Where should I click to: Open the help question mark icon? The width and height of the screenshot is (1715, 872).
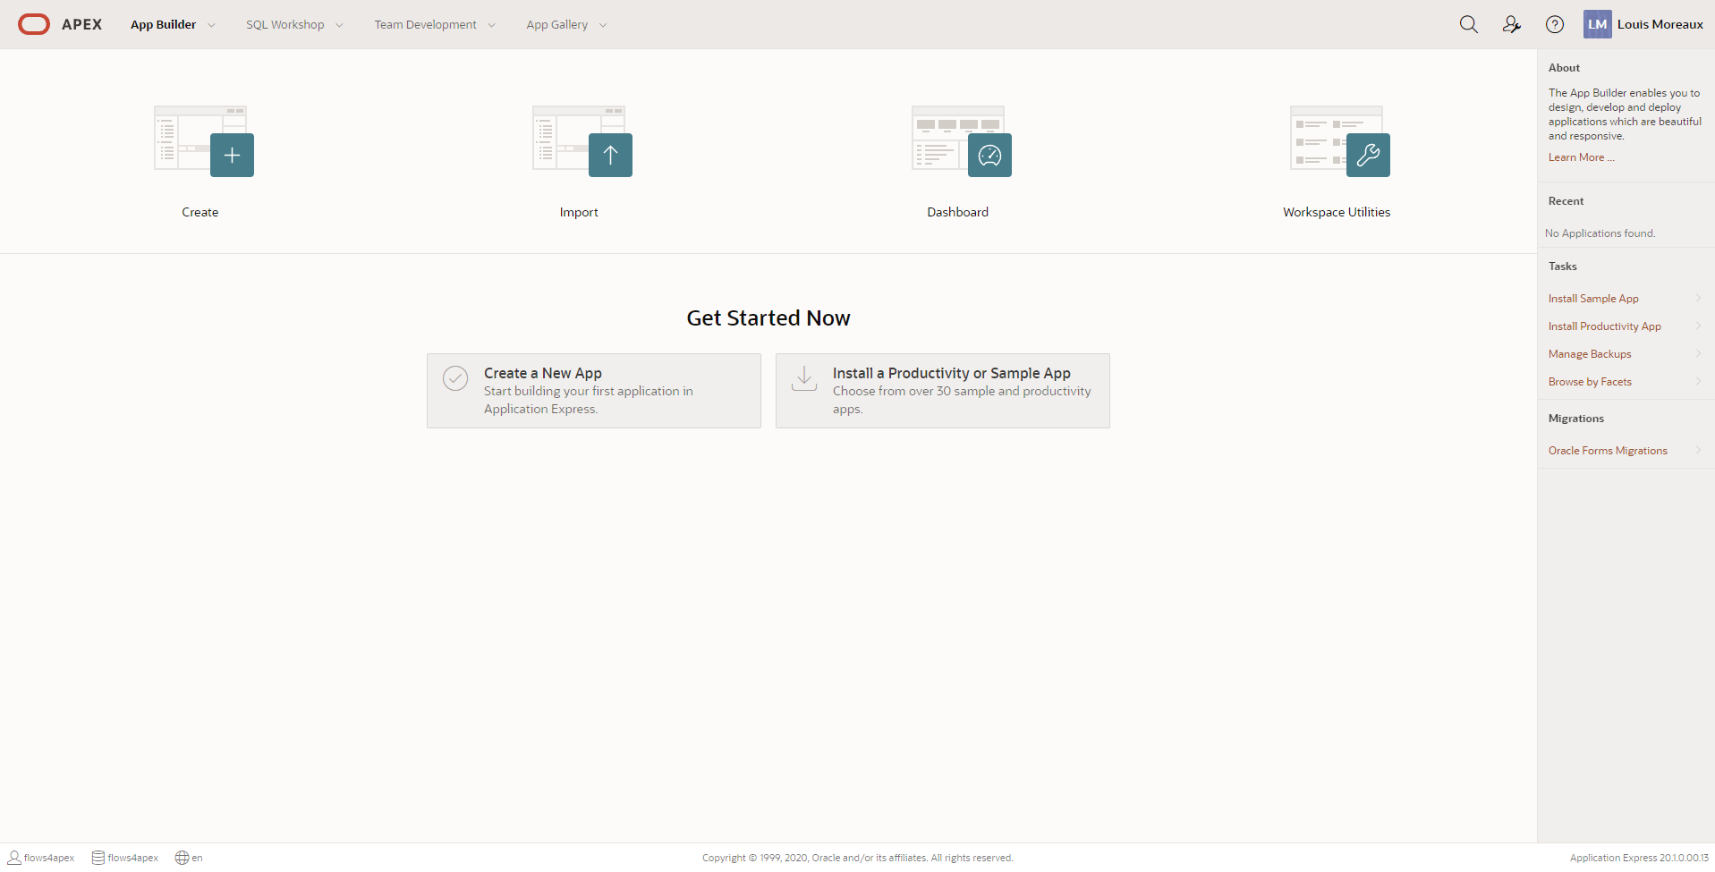1555,24
